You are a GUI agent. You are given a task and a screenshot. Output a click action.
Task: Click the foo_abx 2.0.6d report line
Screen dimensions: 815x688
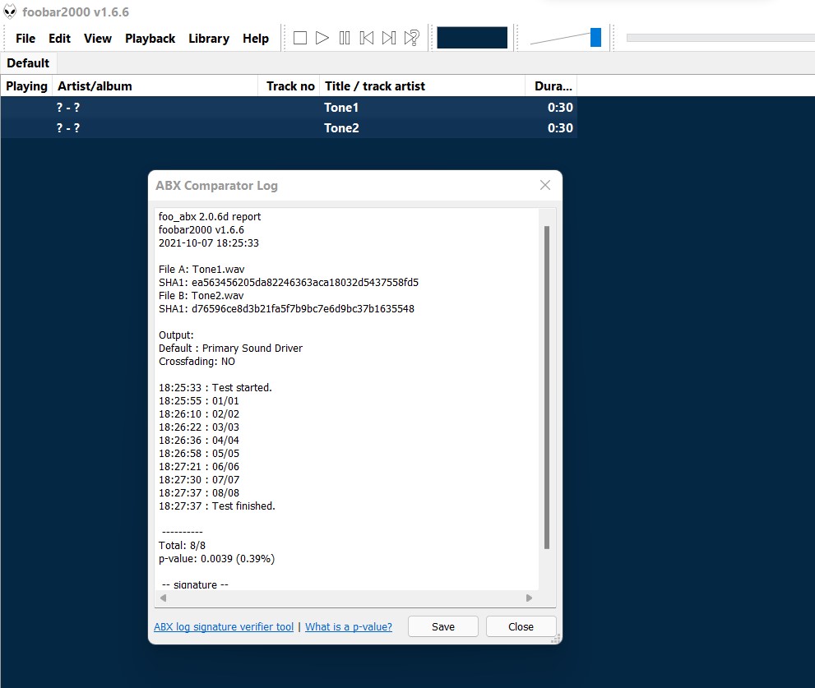[x=210, y=217]
